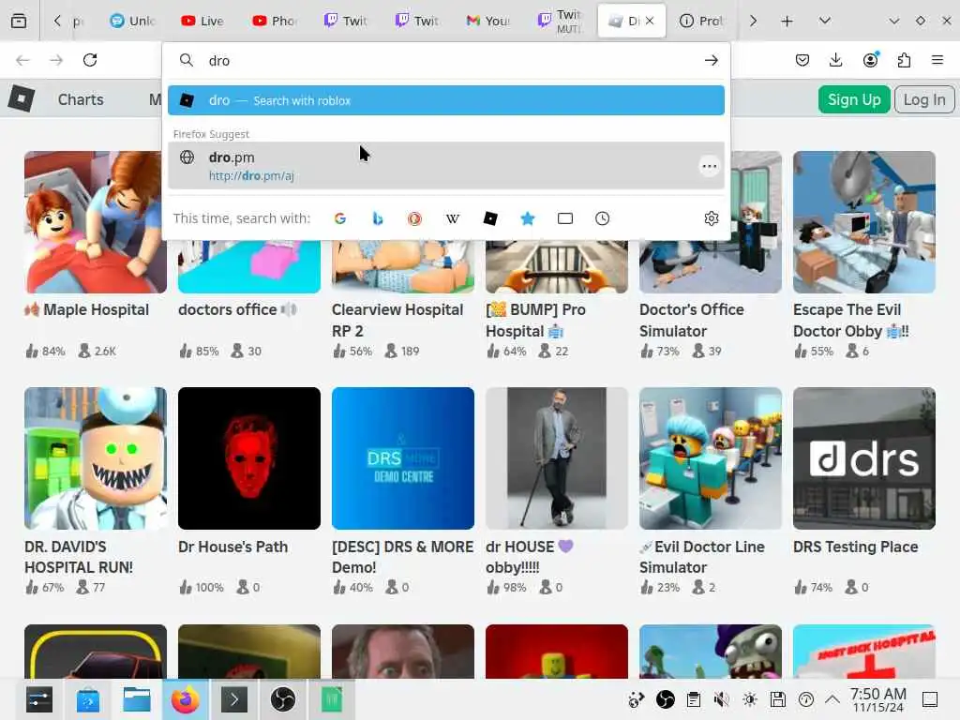The image size is (960, 720).
Task: Search this time with Bing
Action: (x=378, y=218)
